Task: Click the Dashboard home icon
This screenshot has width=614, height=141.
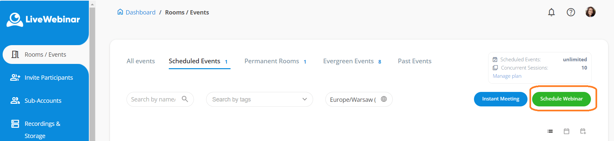Action: [x=120, y=12]
